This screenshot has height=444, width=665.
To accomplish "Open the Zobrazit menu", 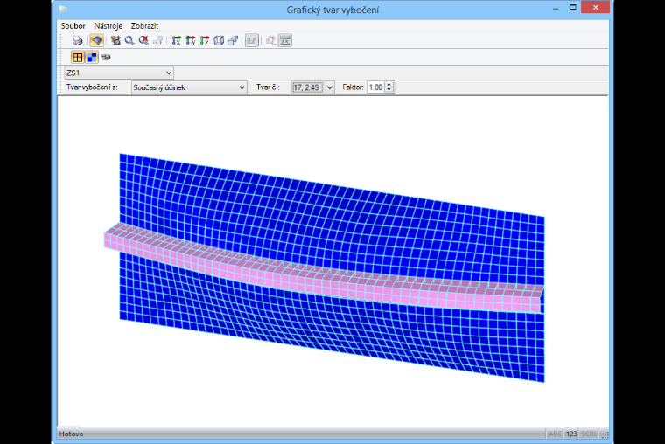I will [144, 26].
